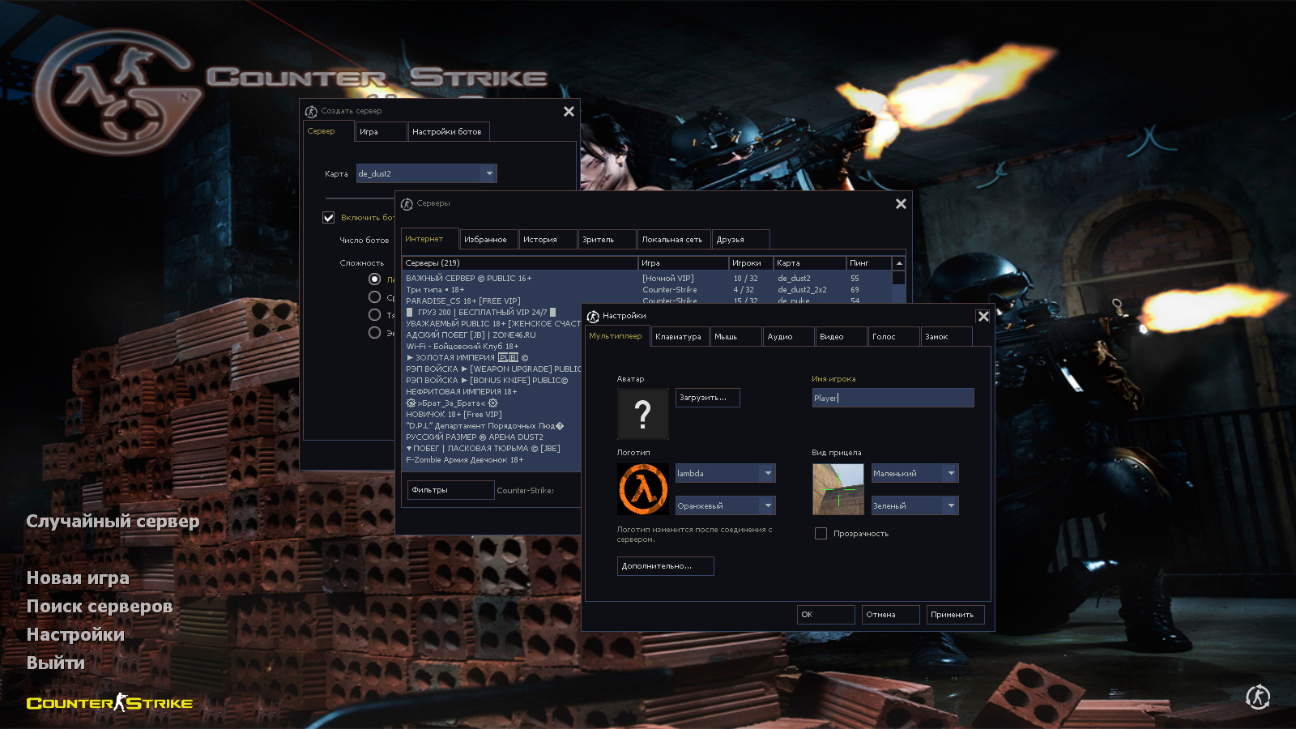The height and width of the screenshot is (729, 1296).
Task: Click the Серверы window title icon
Action: tap(407, 204)
